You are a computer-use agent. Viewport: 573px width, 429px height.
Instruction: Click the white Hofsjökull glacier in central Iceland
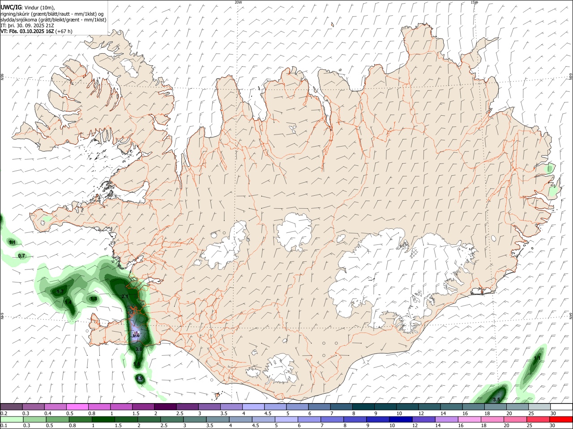294,231
